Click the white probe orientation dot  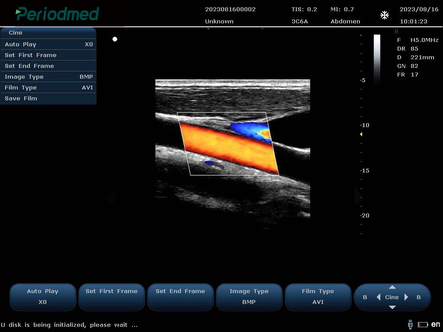pos(115,39)
